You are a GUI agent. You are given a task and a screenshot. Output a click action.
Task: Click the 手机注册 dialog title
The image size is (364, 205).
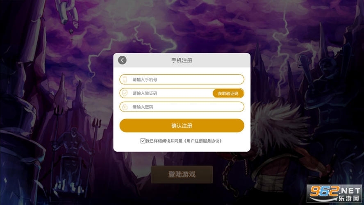point(182,60)
